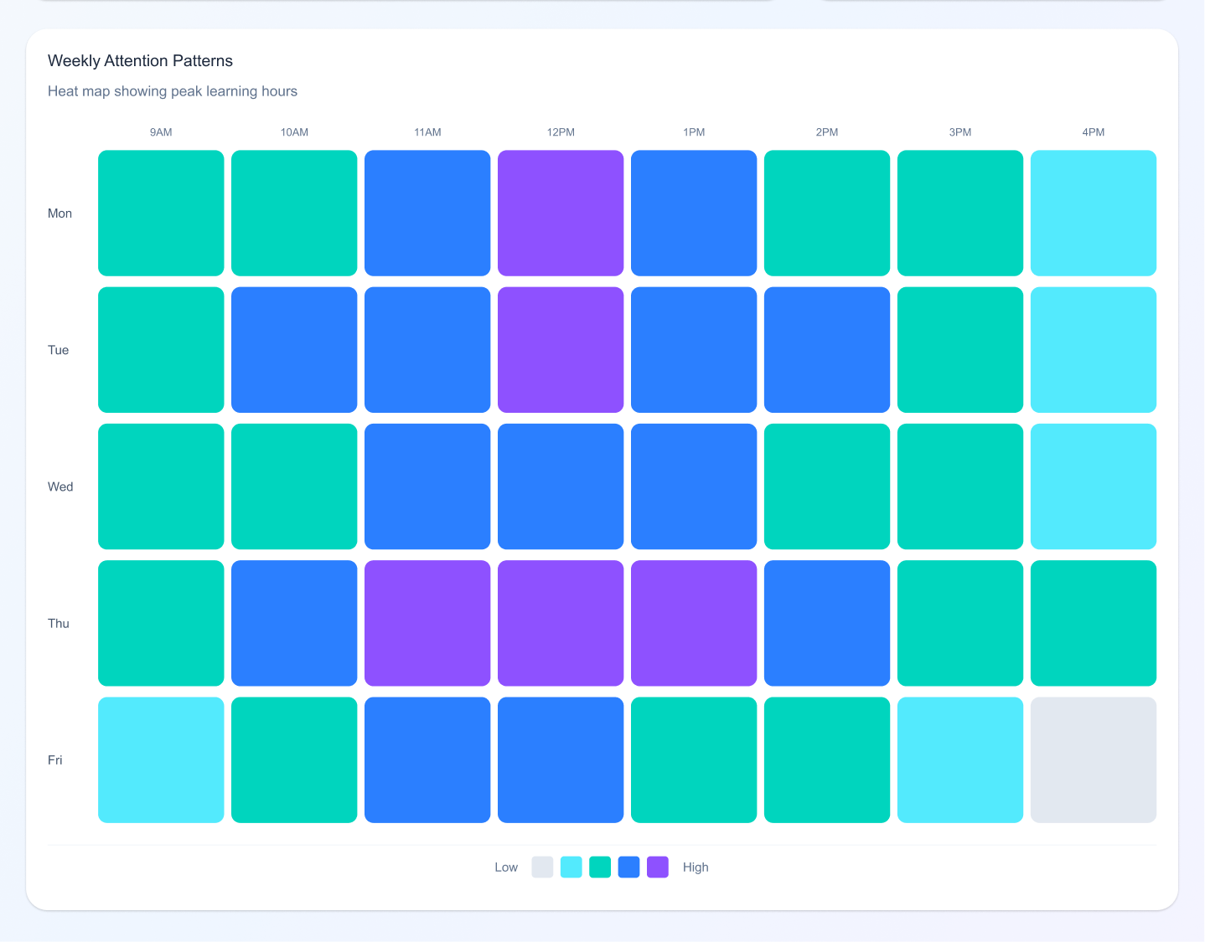Click the heat map subtitle text
1205x942 pixels.
172,91
